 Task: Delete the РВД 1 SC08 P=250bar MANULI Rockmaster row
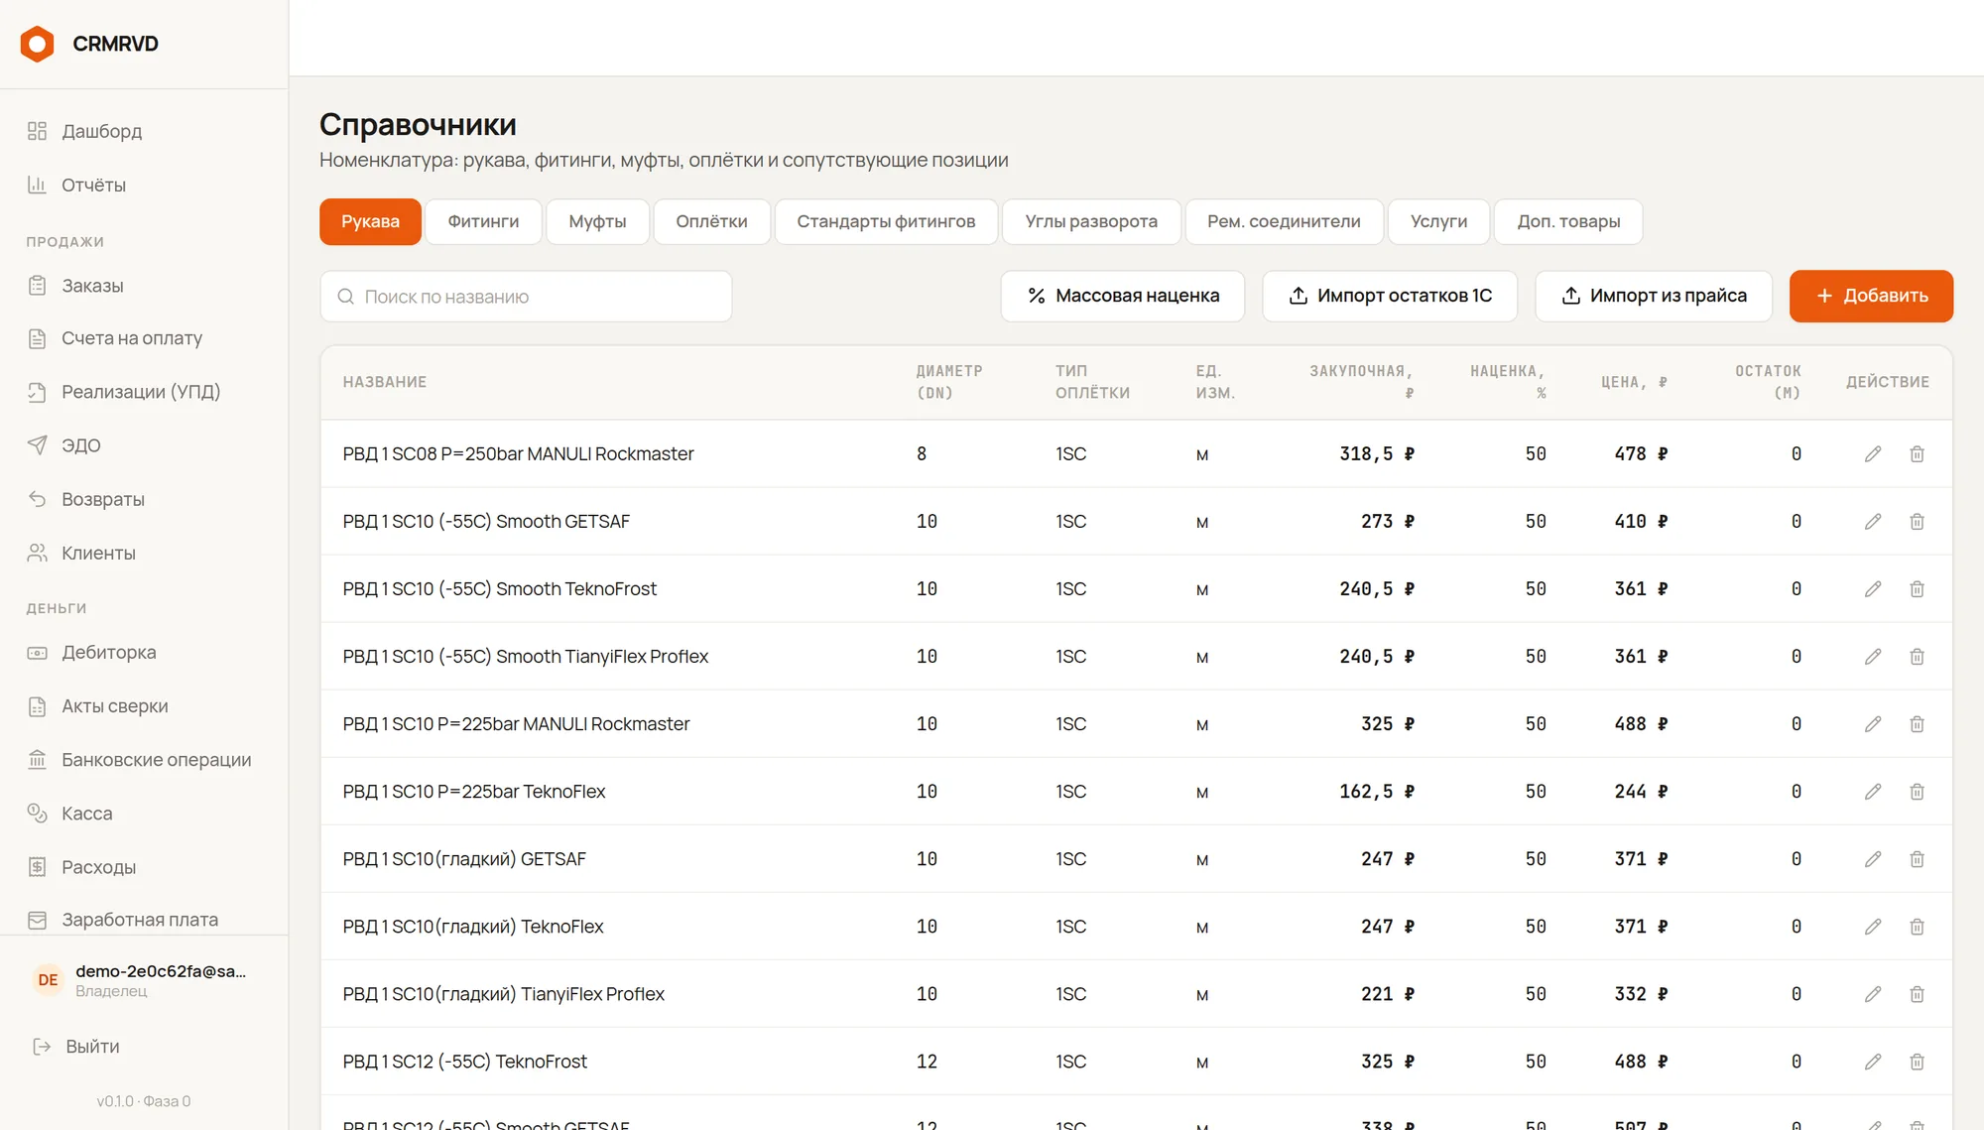(x=1917, y=454)
